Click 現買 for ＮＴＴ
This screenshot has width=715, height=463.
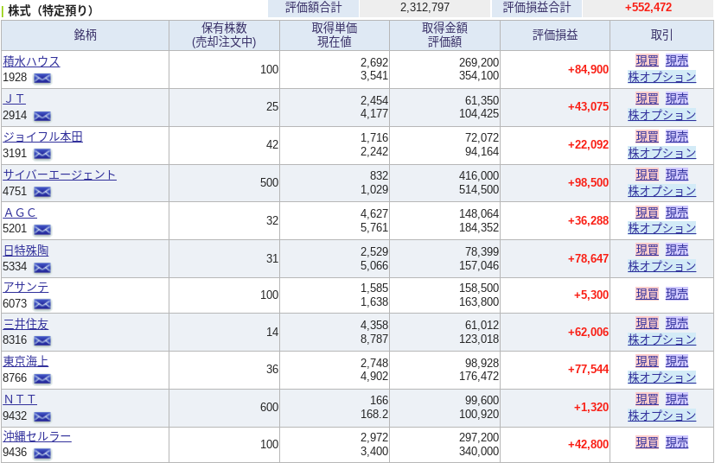click(x=647, y=399)
